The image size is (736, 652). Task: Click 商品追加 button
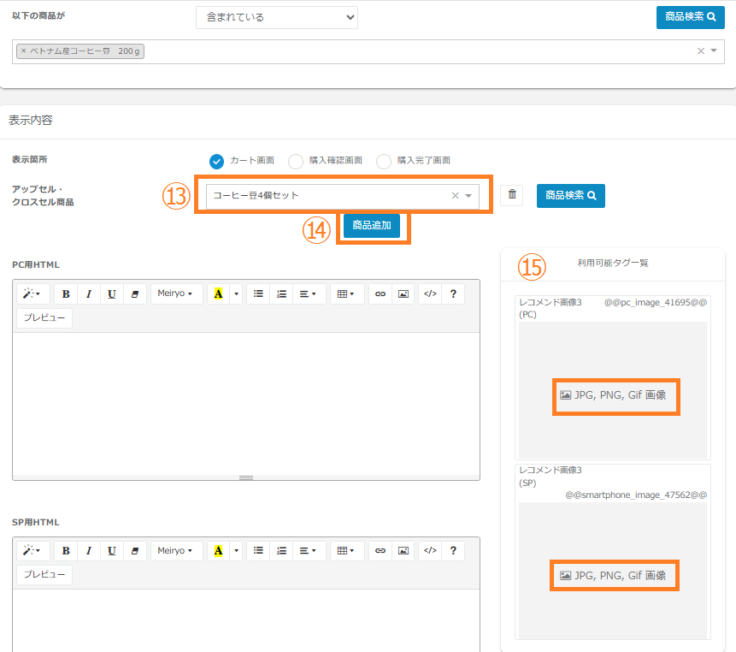(372, 226)
